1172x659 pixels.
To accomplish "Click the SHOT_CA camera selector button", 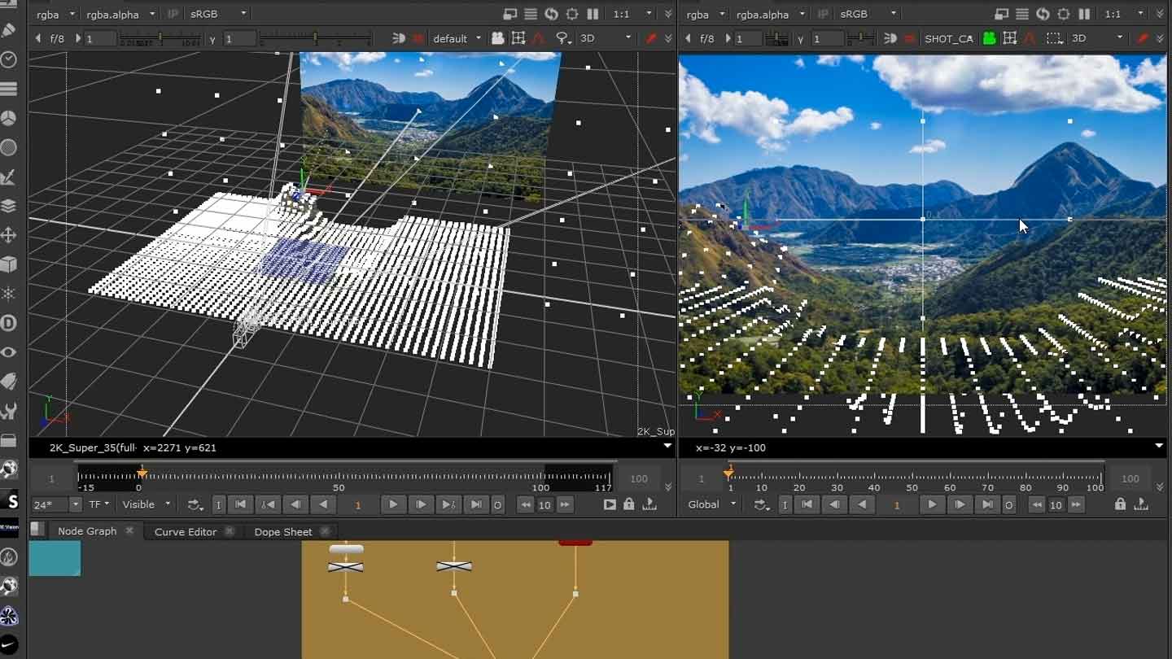I will pyautogui.click(x=950, y=38).
